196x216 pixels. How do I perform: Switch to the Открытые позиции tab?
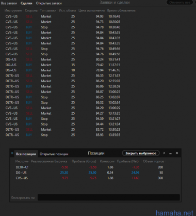(x=54, y=154)
